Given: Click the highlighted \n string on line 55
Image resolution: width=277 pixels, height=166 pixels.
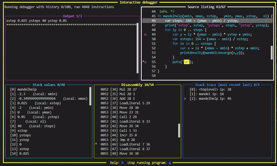Looking at the screenshot, I should click(x=187, y=62).
